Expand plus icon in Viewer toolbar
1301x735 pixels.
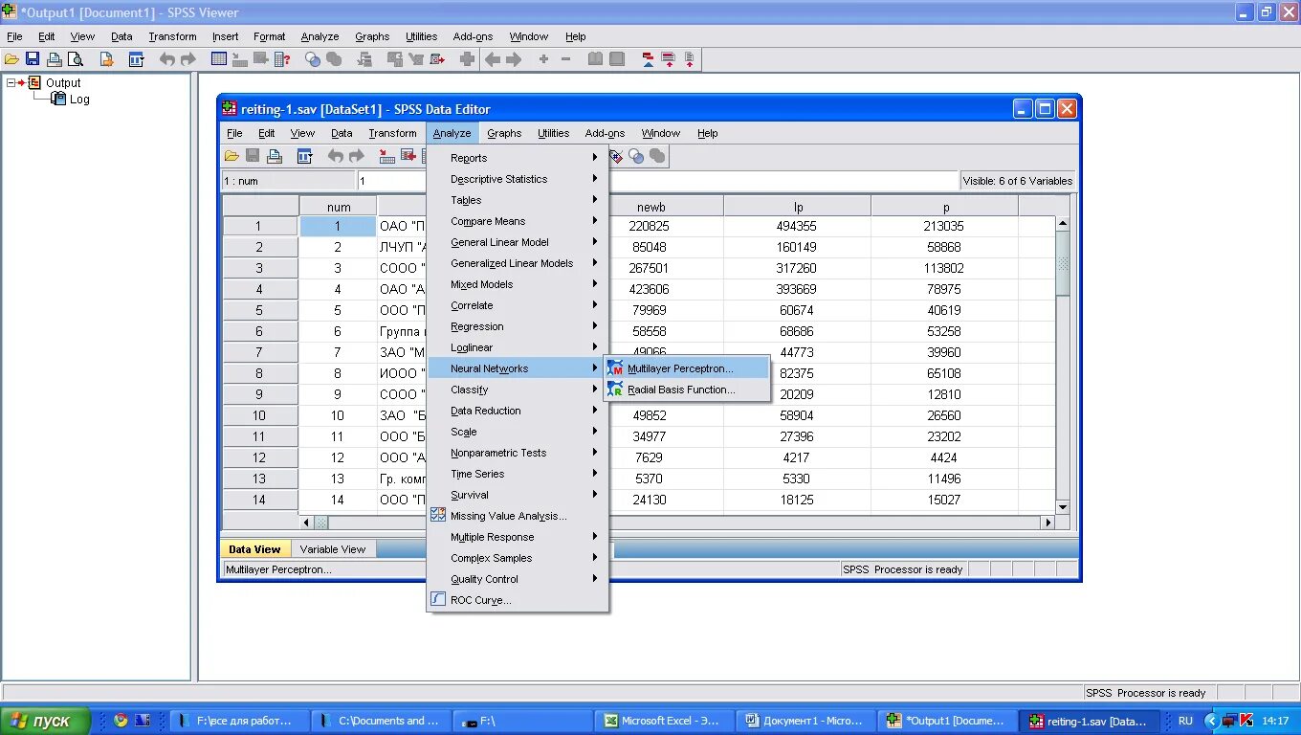(x=543, y=59)
